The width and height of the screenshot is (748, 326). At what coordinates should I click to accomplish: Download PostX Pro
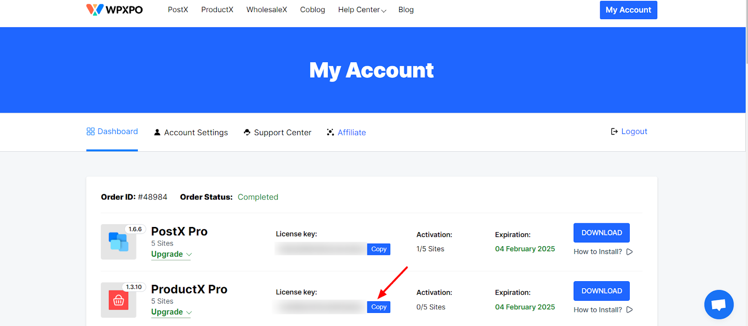[x=602, y=233]
